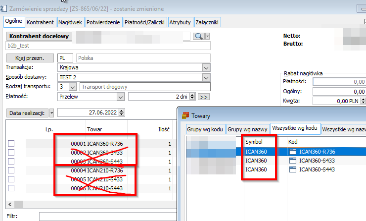
Task: Click the Data realizacji button
Action: coord(27,113)
